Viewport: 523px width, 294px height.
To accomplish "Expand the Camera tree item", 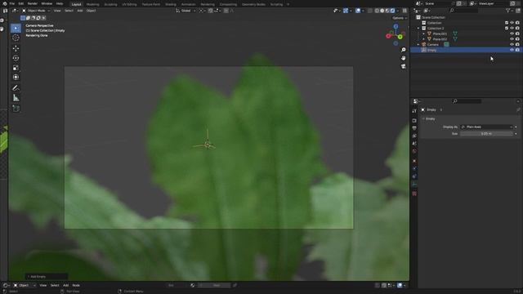I will [418, 44].
